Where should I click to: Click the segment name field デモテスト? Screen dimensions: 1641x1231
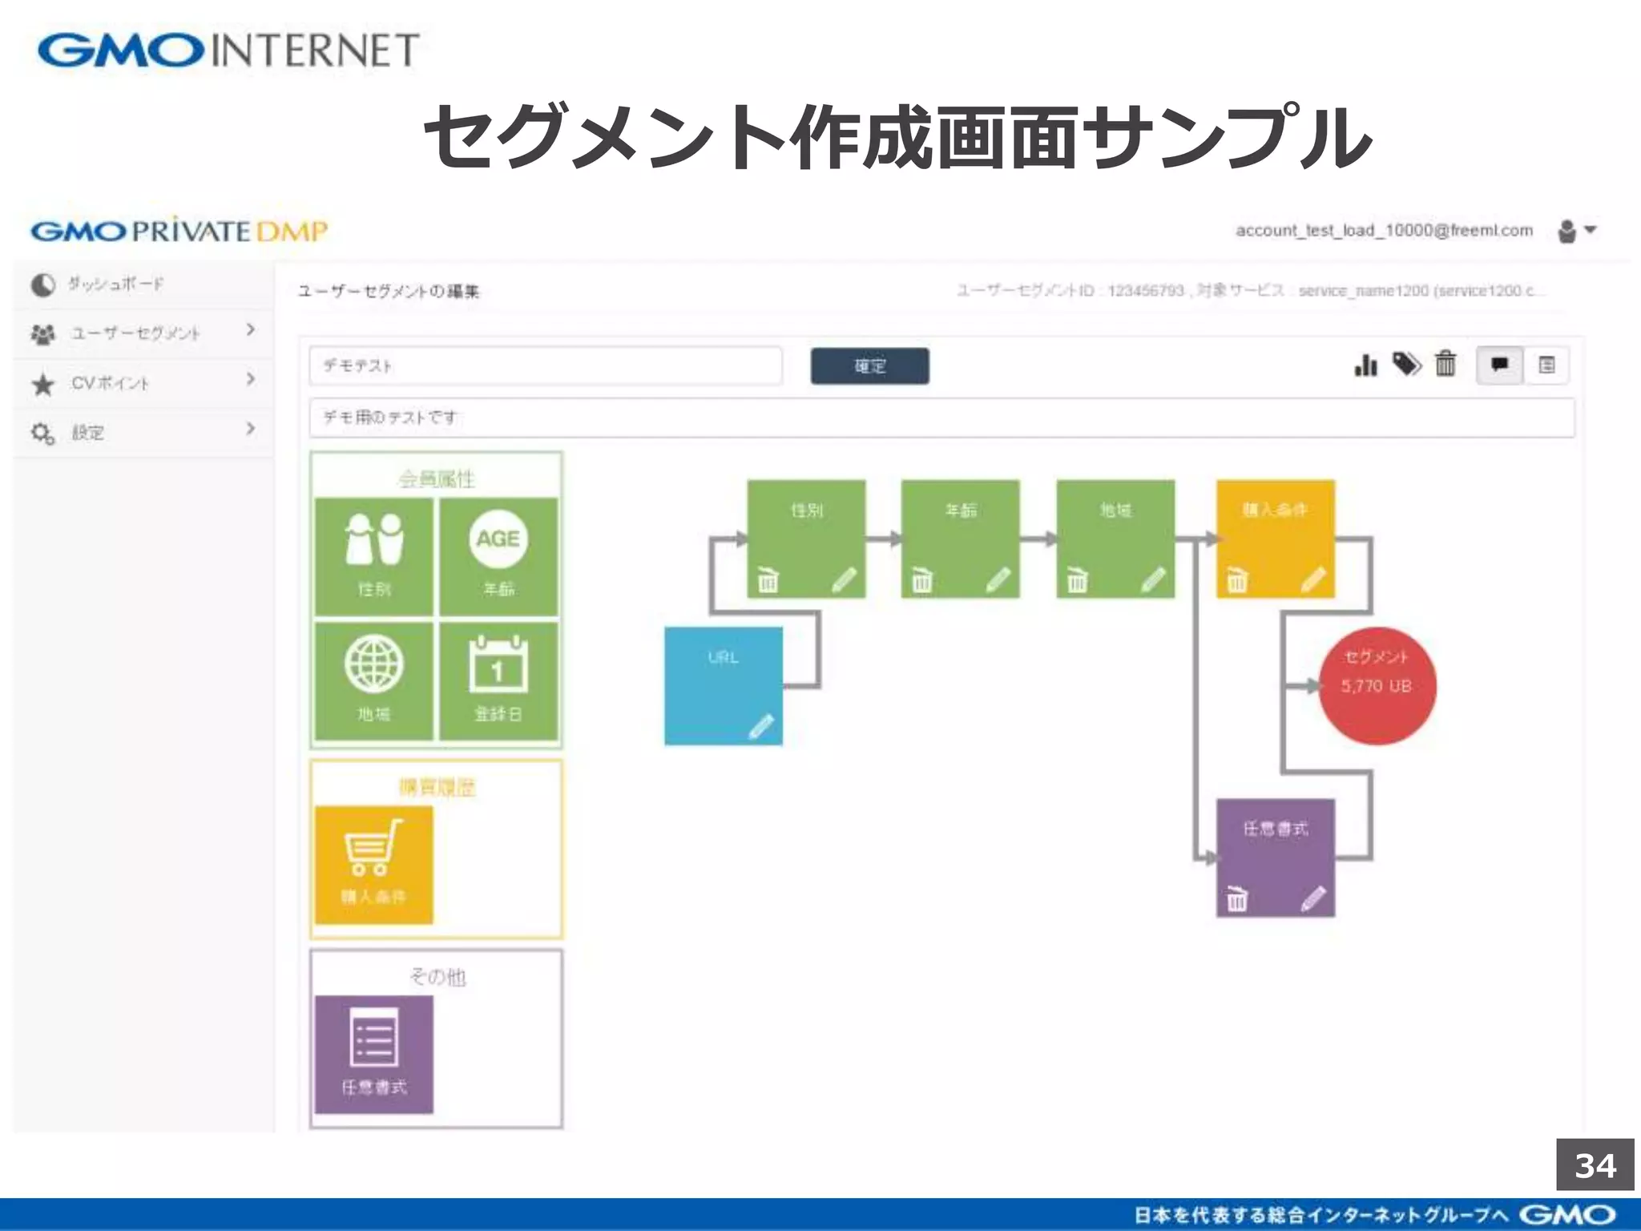(545, 365)
